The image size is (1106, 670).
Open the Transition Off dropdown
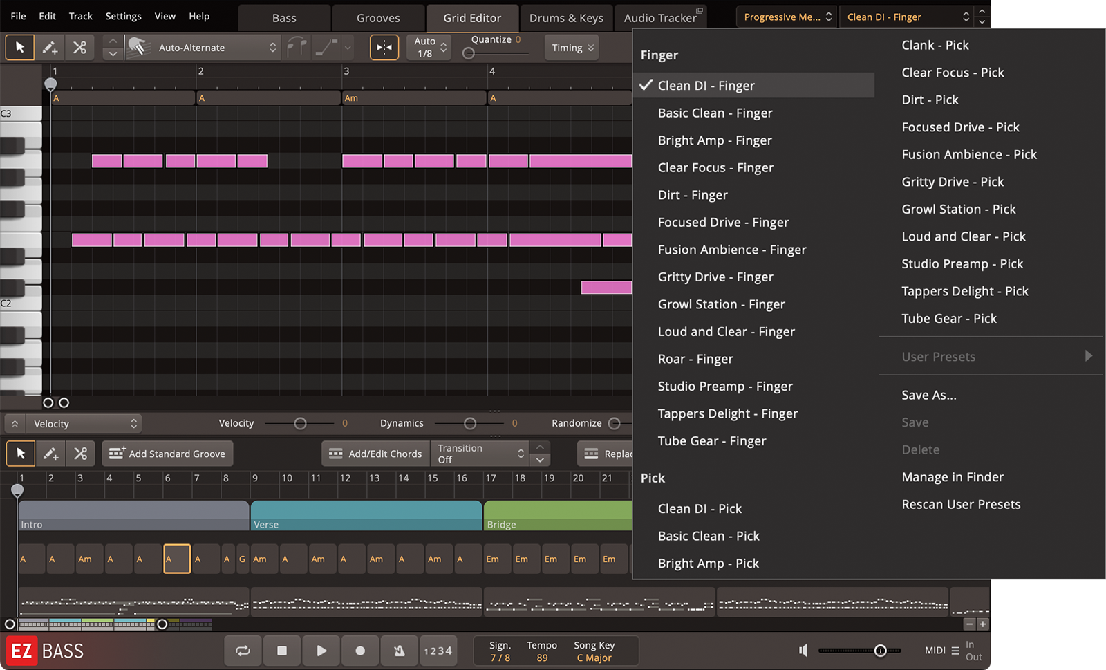[x=480, y=454]
